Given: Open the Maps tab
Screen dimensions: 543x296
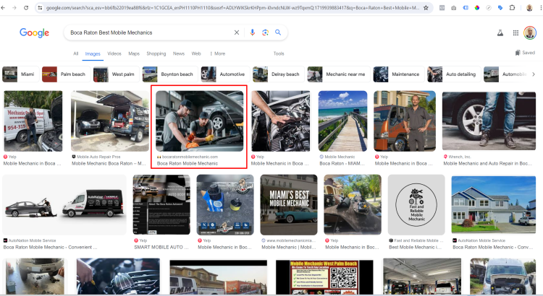Looking at the screenshot, I should tap(134, 53).
